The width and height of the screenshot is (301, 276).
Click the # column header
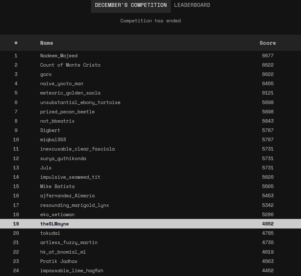(16, 43)
